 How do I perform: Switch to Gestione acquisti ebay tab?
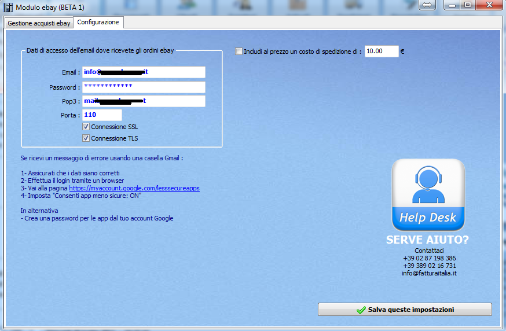[39, 23]
